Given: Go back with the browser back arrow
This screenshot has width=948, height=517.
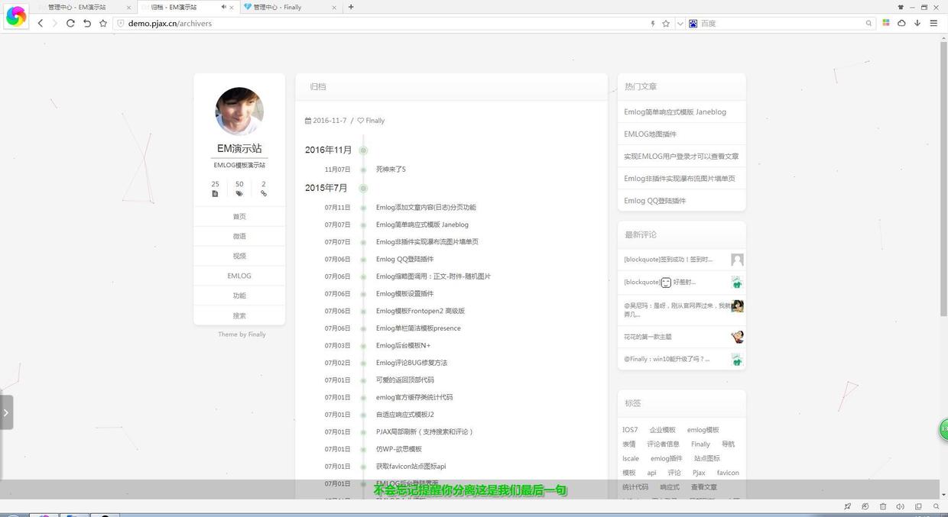Looking at the screenshot, I should pos(41,24).
